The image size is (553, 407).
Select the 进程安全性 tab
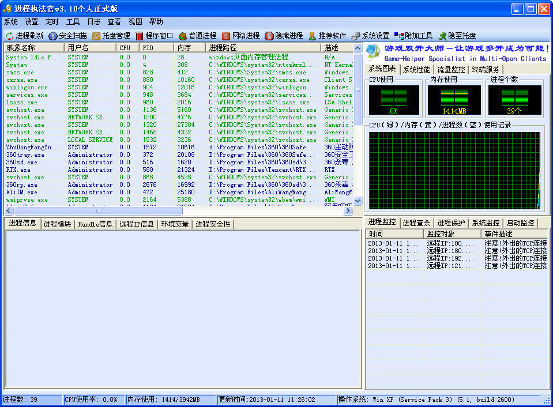click(x=213, y=224)
